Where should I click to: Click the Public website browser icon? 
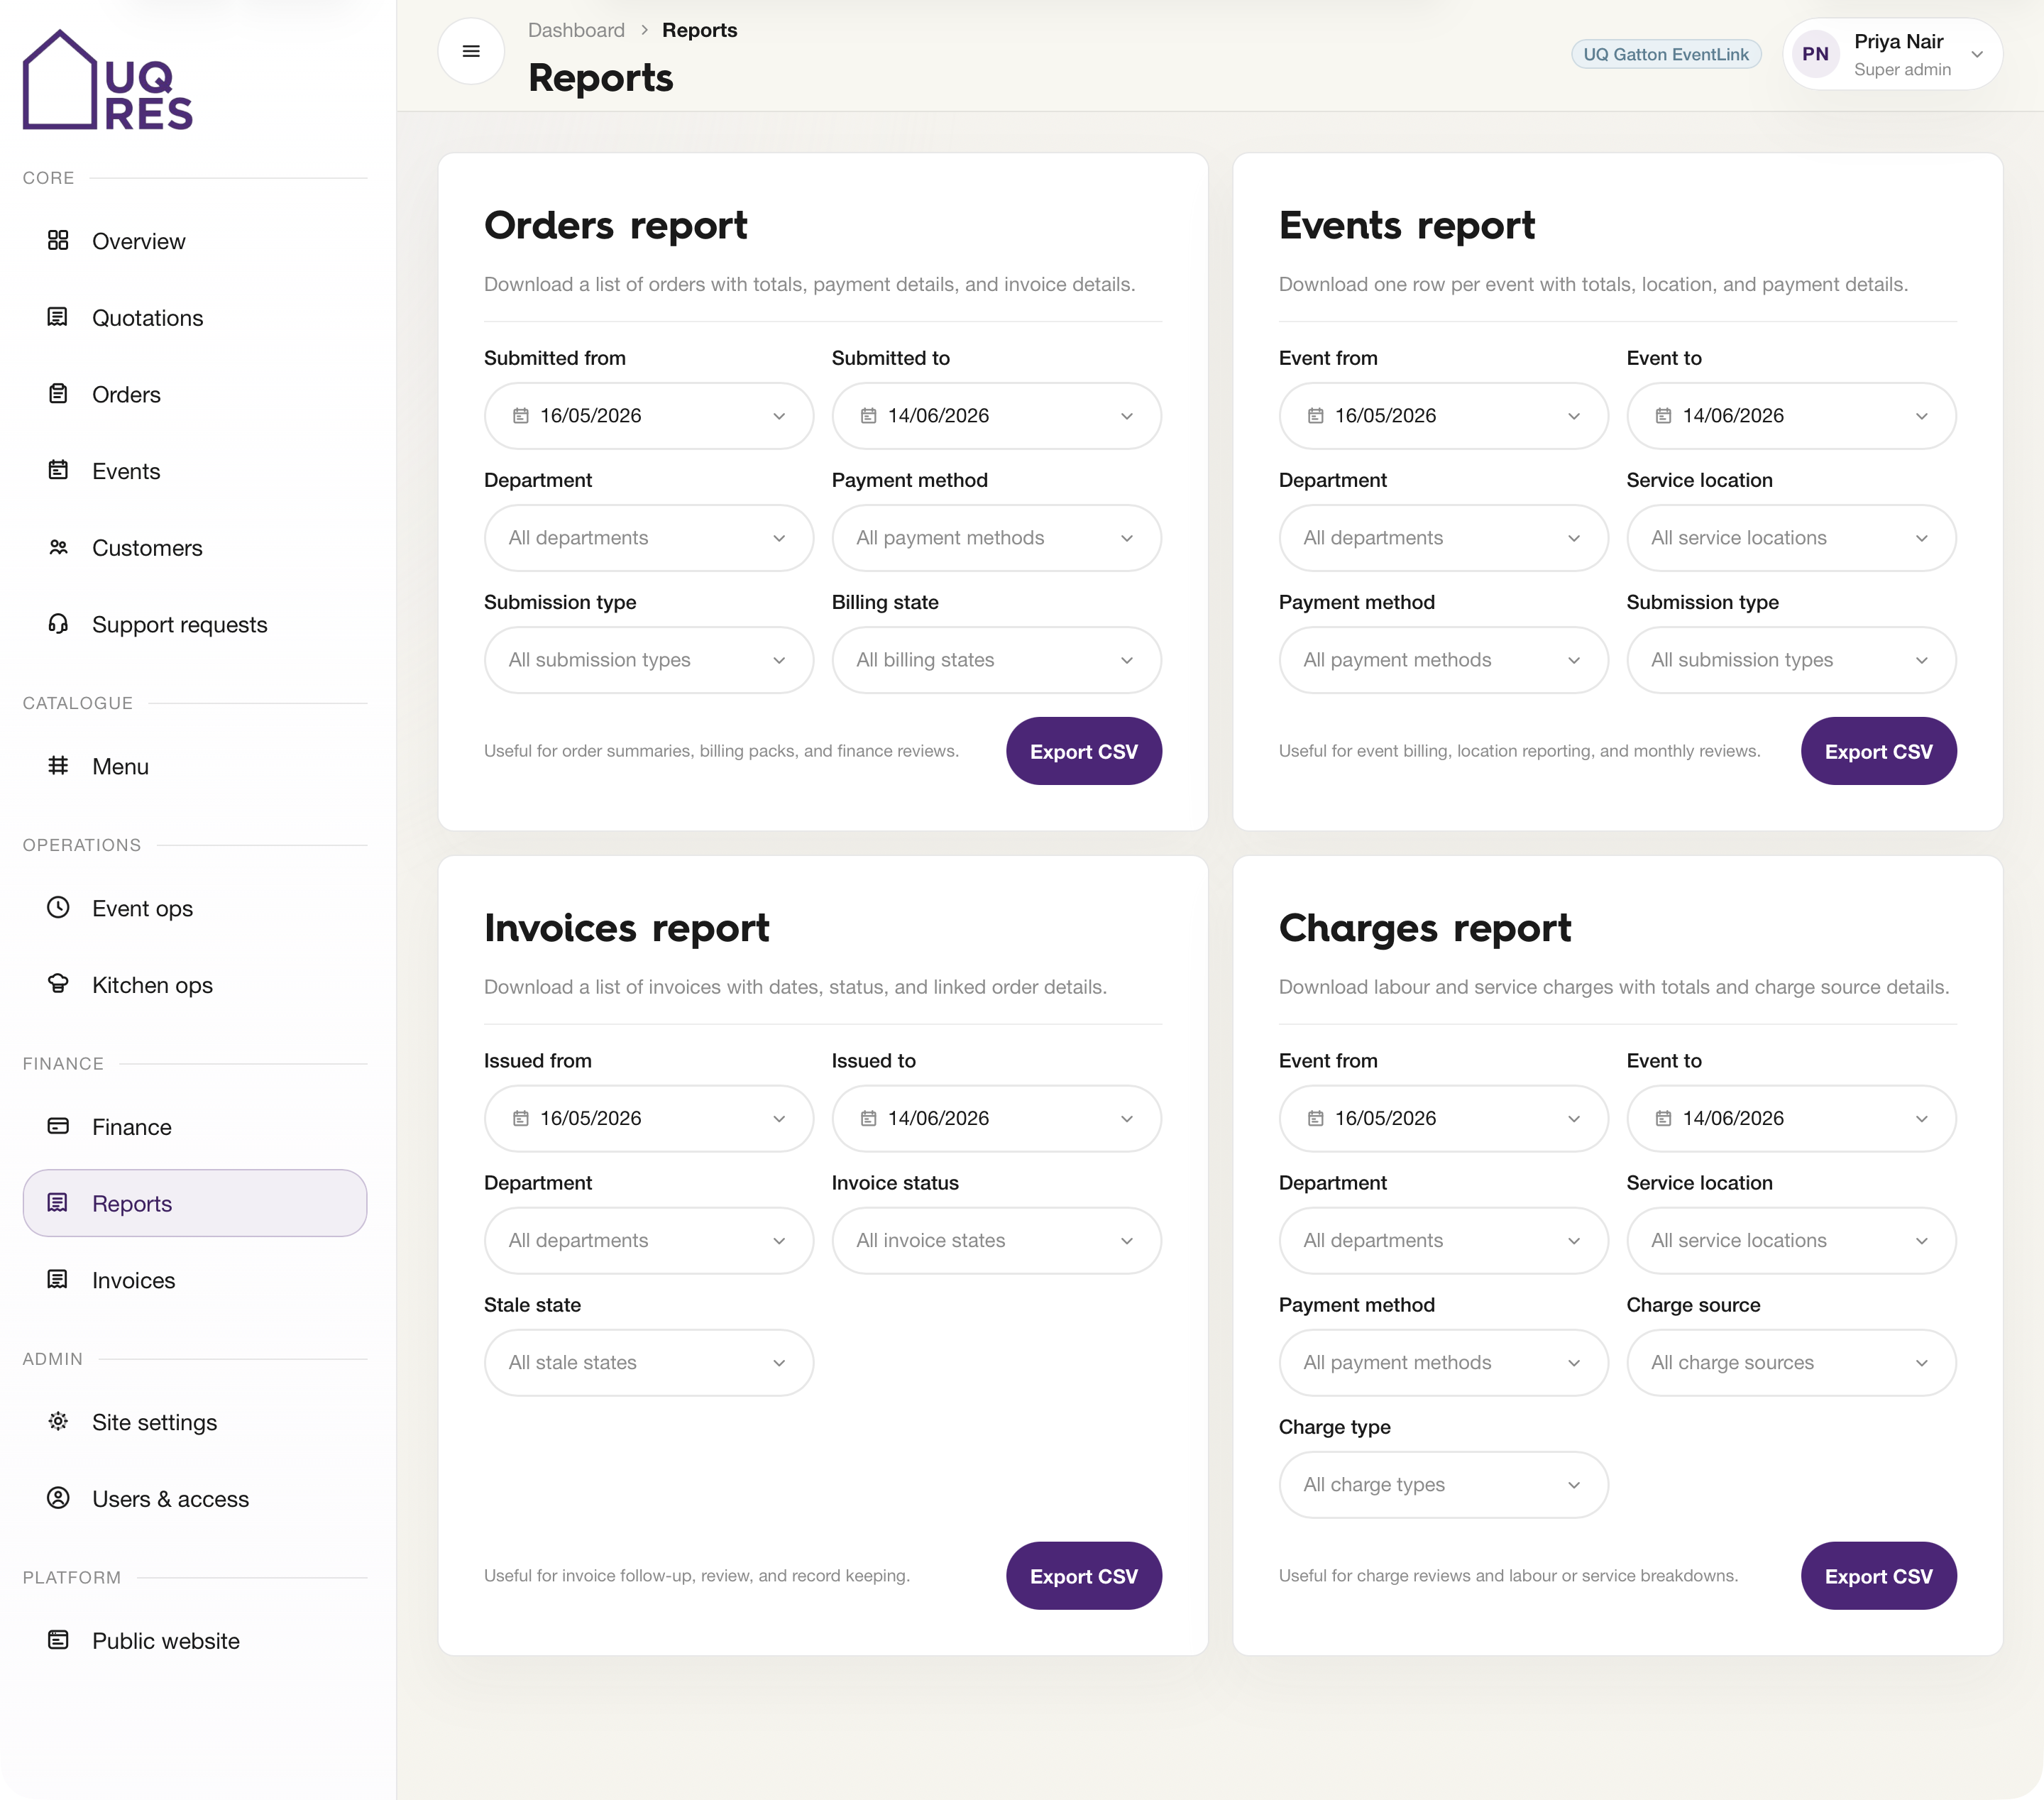[58, 1640]
